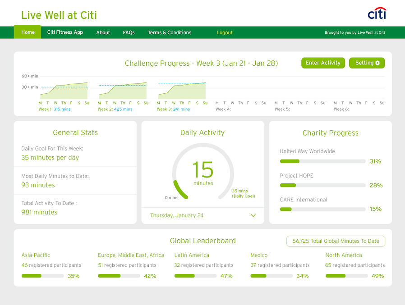Click the 'North America' region name

344,255
